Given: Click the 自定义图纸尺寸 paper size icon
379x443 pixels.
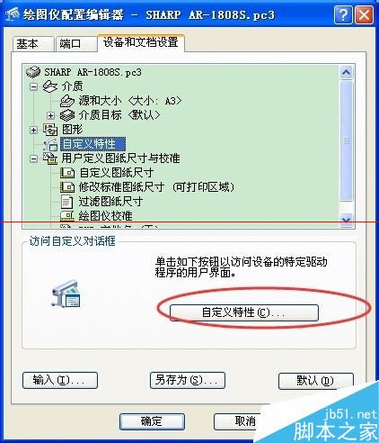Looking at the screenshot, I should point(67,173).
